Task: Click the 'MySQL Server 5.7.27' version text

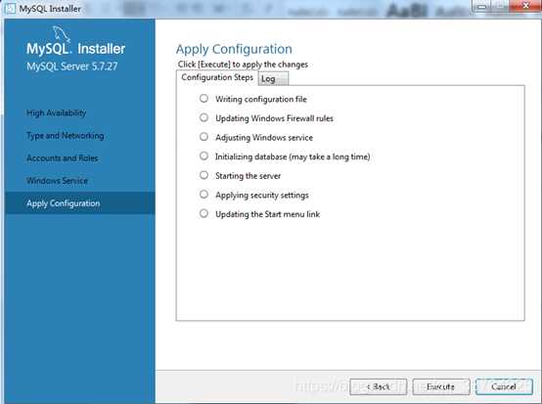Action: [72, 66]
